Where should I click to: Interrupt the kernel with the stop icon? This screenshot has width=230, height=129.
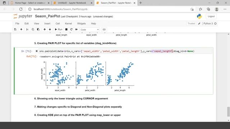pos(66,29)
